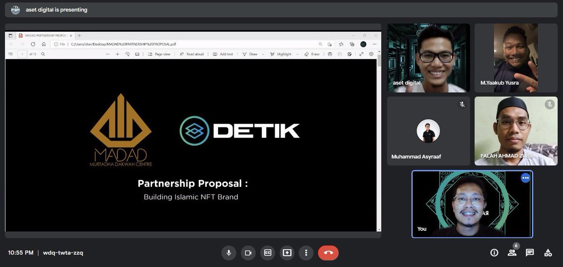The image size is (563, 267).
Task: Select the Highlight tool
Action: (281, 54)
